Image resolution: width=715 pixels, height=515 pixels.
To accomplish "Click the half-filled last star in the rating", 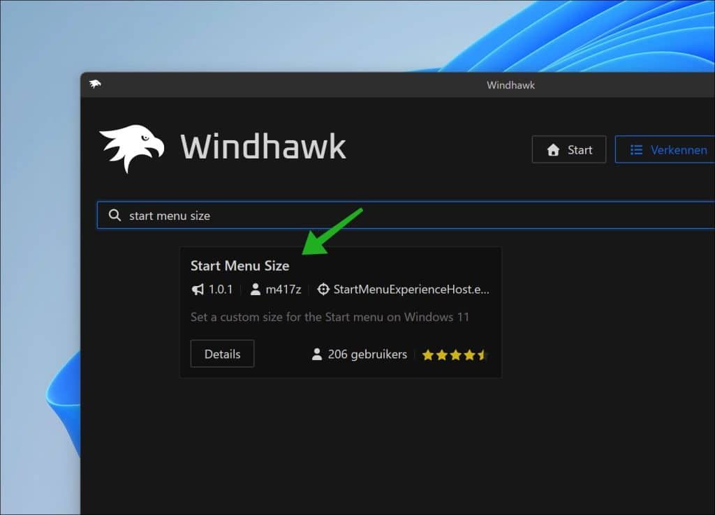I will 482,354.
